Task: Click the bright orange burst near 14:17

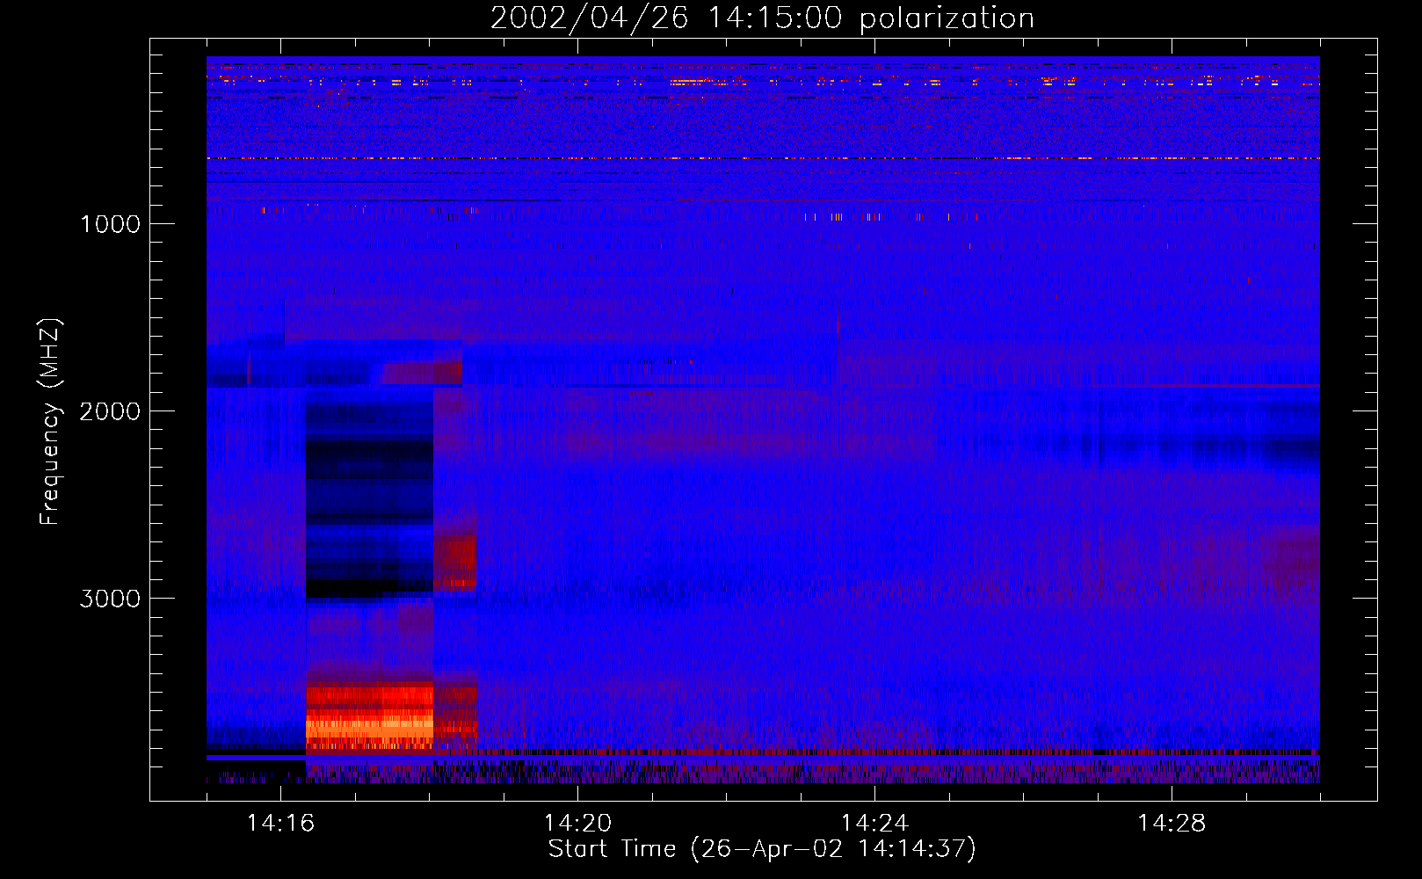Action: pos(369,717)
